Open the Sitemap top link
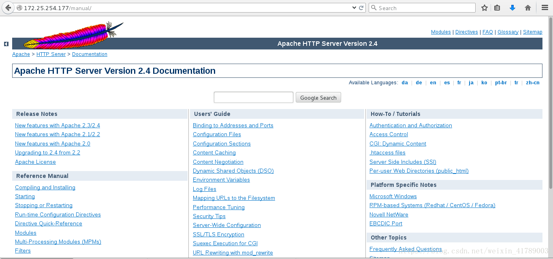The width and height of the screenshot is (553, 259). coord(533,32)
